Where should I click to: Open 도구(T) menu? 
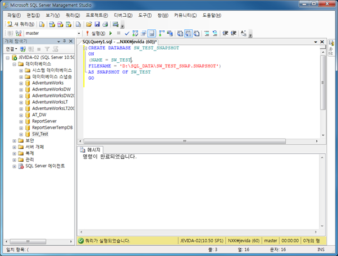145,15
